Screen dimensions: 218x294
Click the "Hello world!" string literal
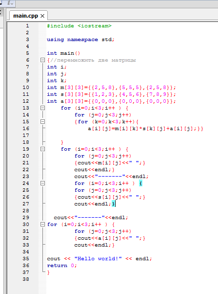click(98, 259)
